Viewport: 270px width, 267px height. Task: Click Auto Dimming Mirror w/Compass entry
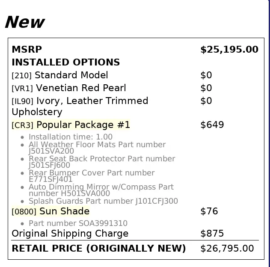click(101, 190)
